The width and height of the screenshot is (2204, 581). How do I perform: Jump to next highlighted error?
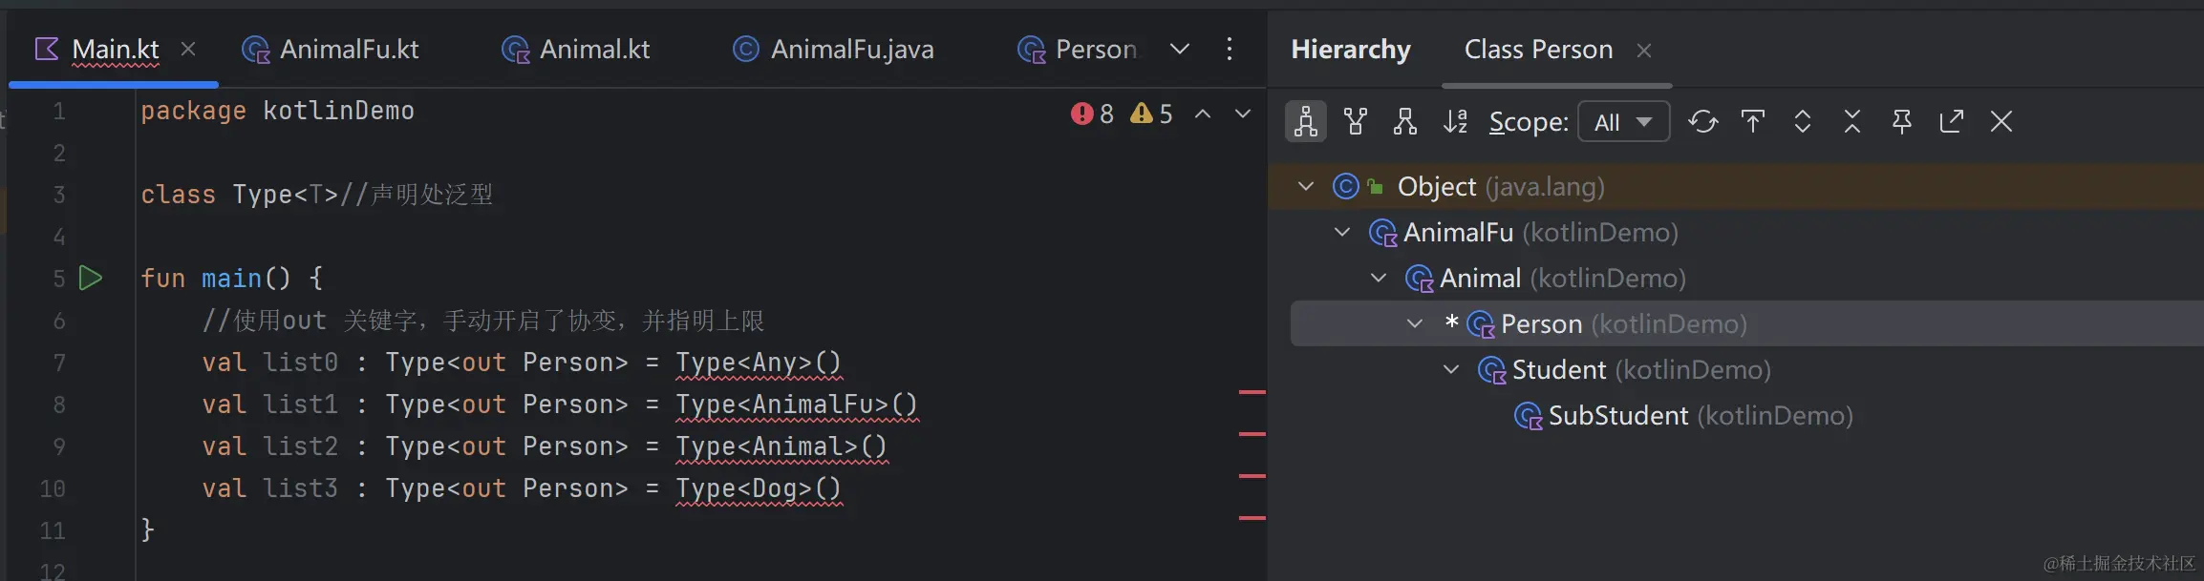[x=1242, y=114]
